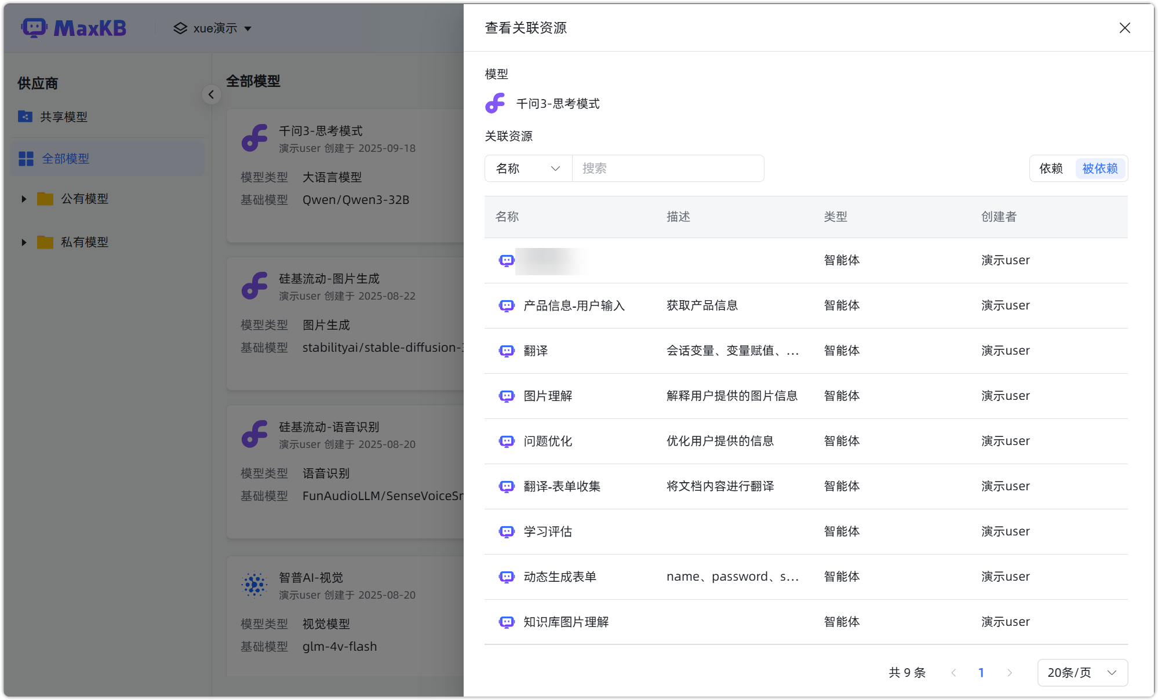Screen dimensions: 1158x700
Task: Click page number 1 in pagination
Action: point(981,673)
